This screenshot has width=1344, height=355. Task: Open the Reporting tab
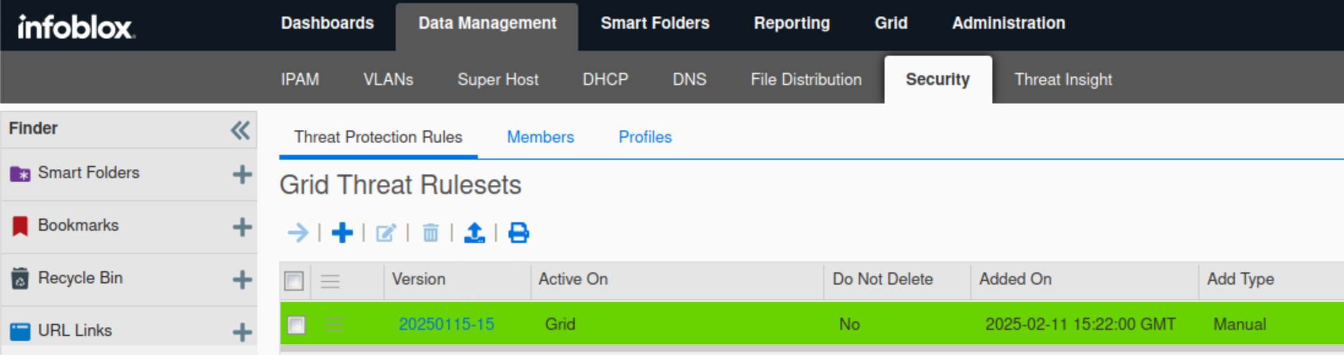[x=791, y=23]
